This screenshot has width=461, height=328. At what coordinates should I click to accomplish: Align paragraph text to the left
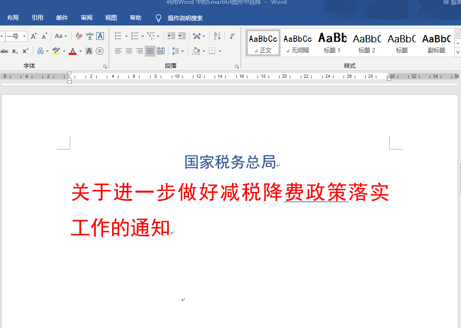click(118, 51)
